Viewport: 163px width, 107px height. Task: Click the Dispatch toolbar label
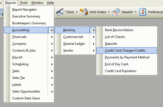click(127, 12)
